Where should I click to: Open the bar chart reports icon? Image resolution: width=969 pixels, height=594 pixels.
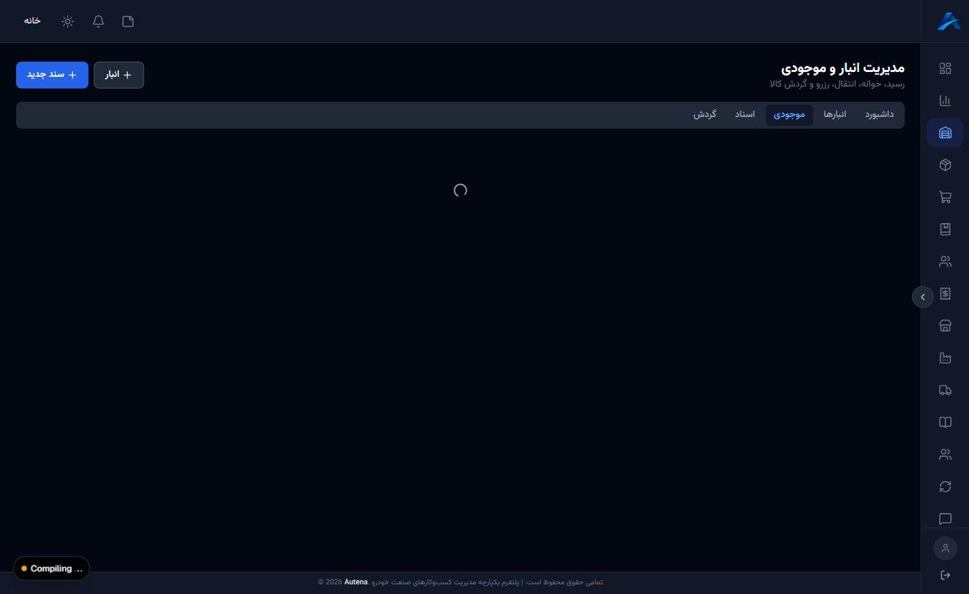pyautogui.click(x=945, y=100)
